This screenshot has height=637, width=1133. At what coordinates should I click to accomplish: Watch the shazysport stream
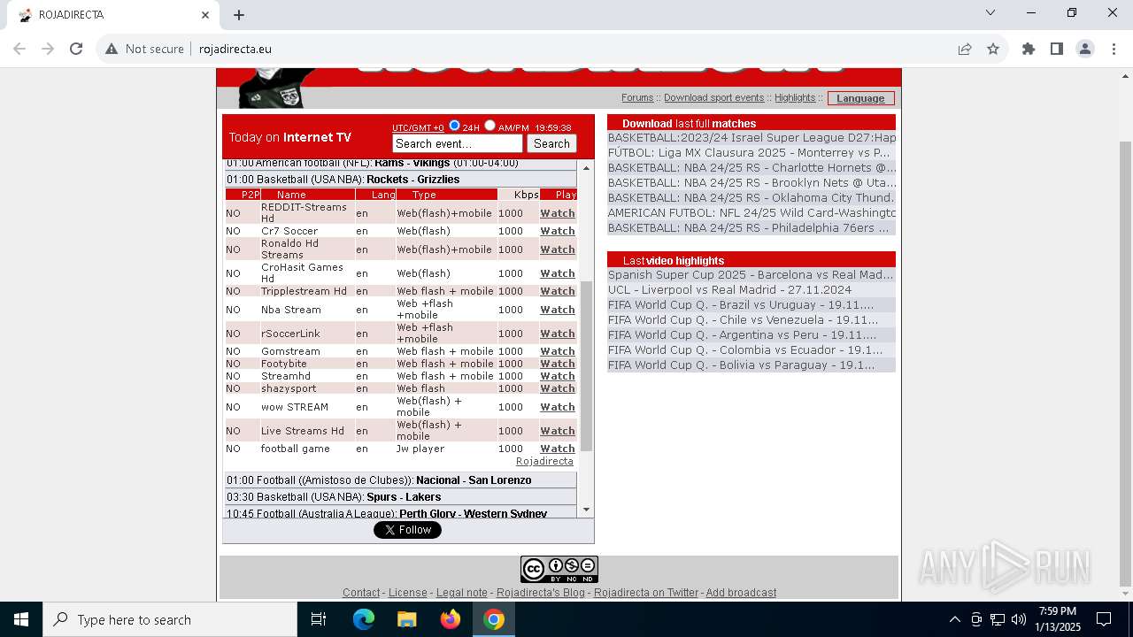558,388
